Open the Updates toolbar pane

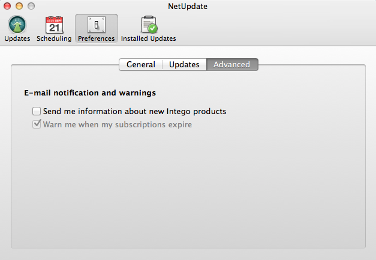pyautogui.click(x=17, y=29)
